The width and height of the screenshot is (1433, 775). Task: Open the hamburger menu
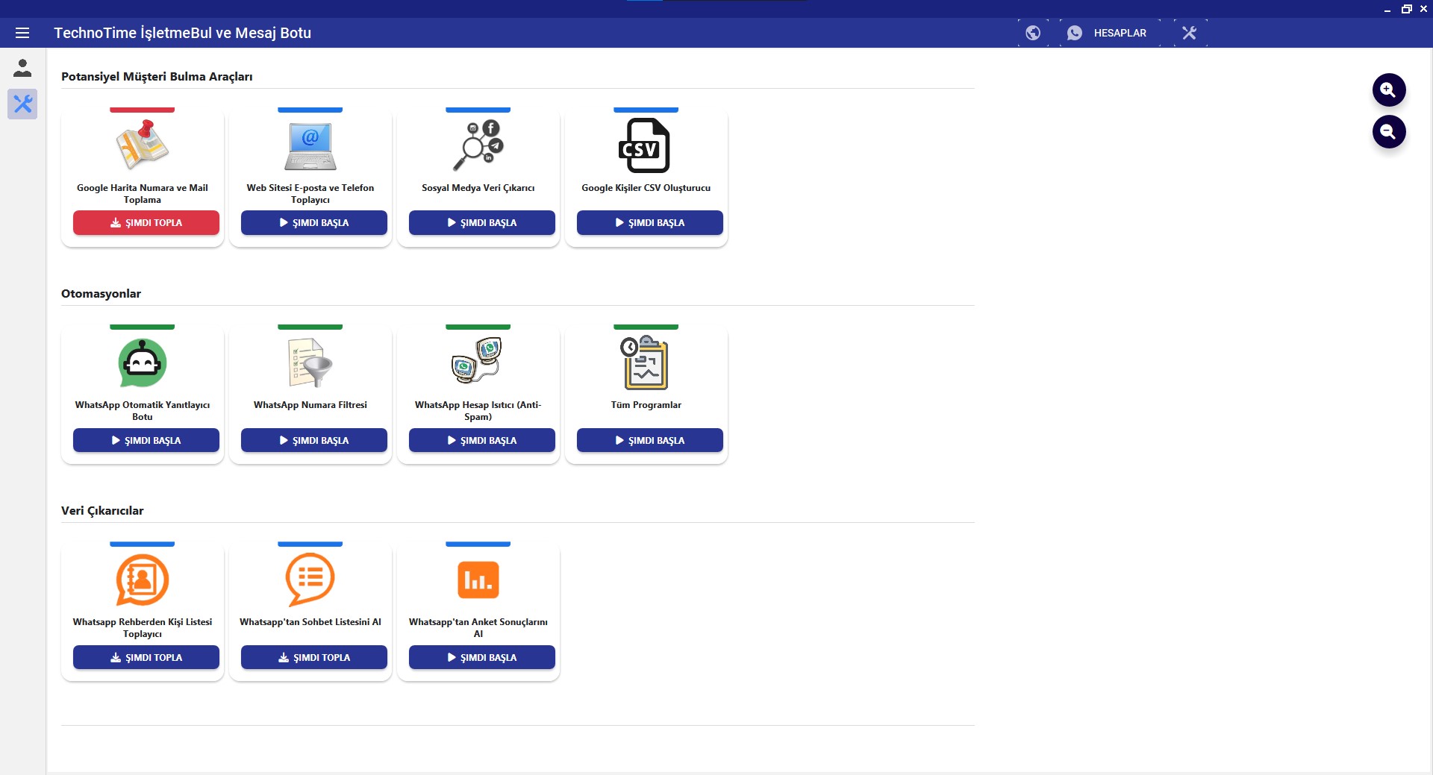pyautogui.click(x=22, y=33)
